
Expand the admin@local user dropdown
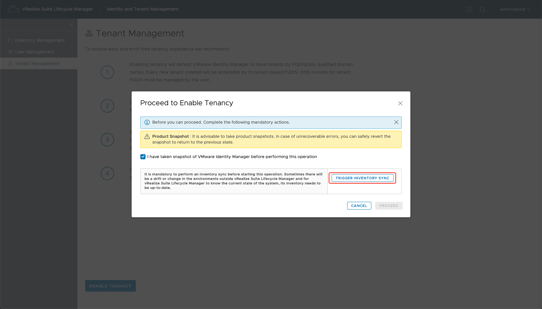(515, 9)
